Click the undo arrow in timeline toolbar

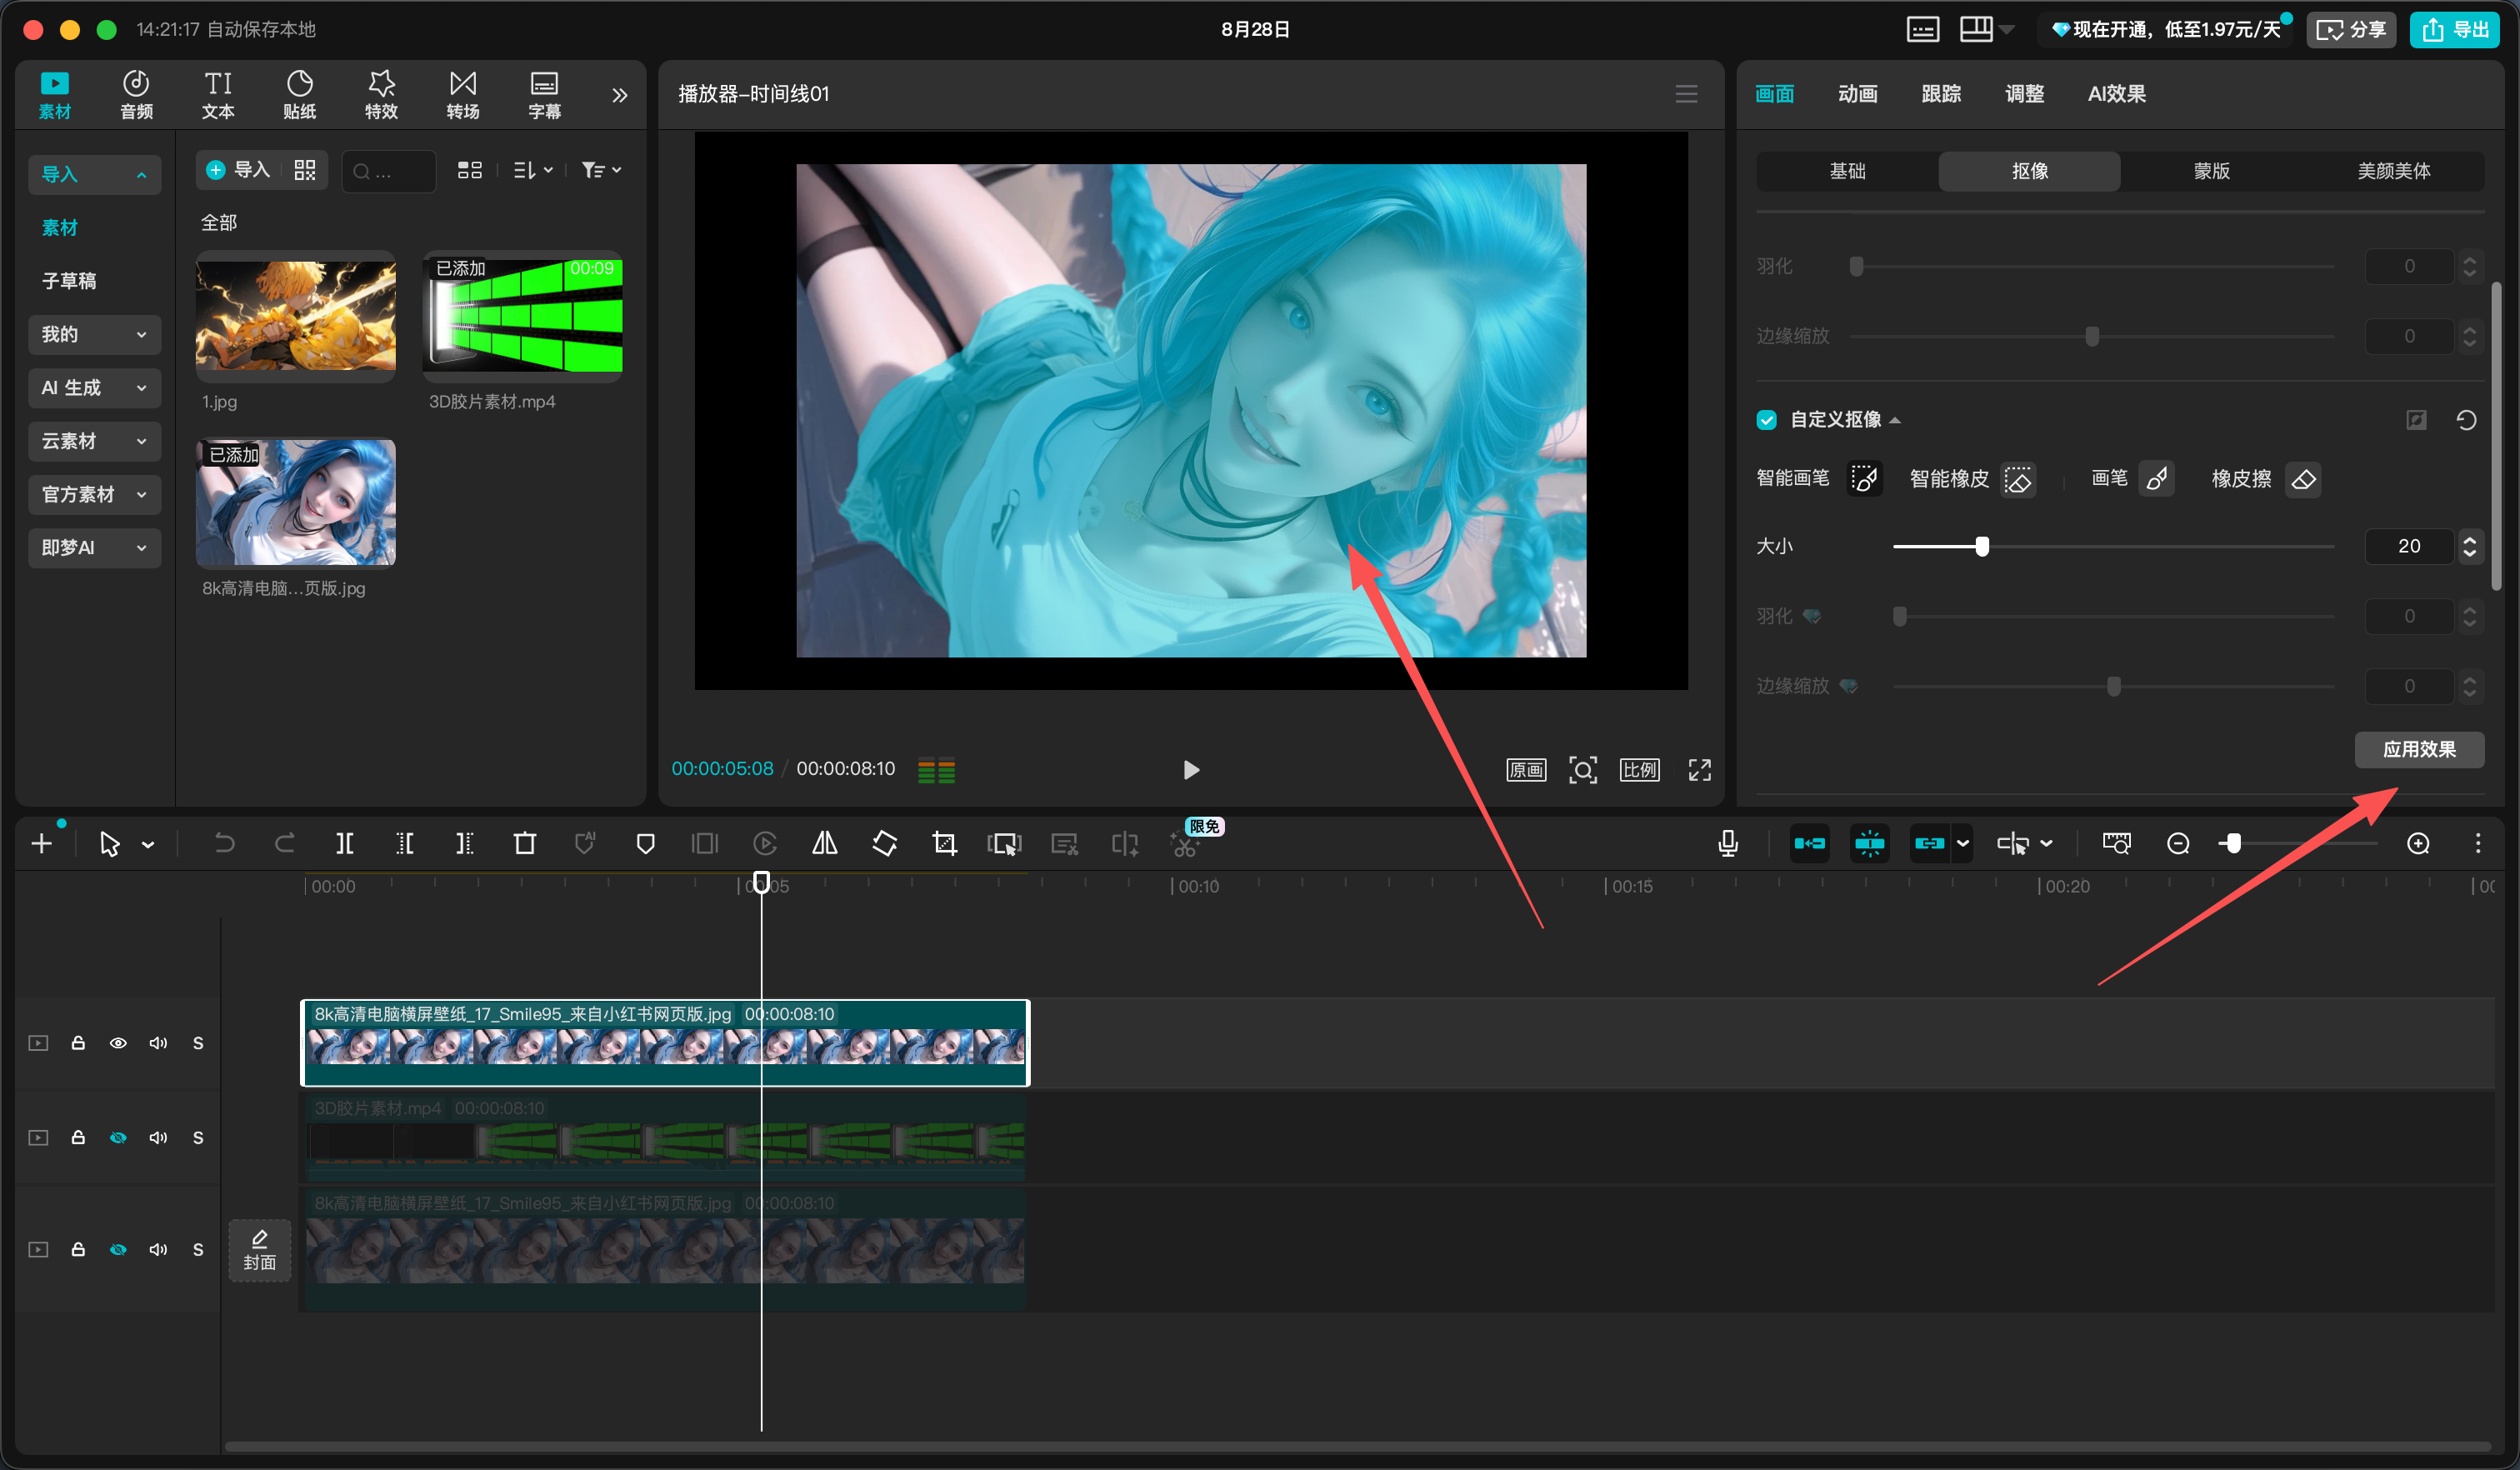tap(224, 843)
